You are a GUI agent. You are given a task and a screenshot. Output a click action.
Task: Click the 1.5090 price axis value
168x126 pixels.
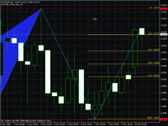pos(164,46)
